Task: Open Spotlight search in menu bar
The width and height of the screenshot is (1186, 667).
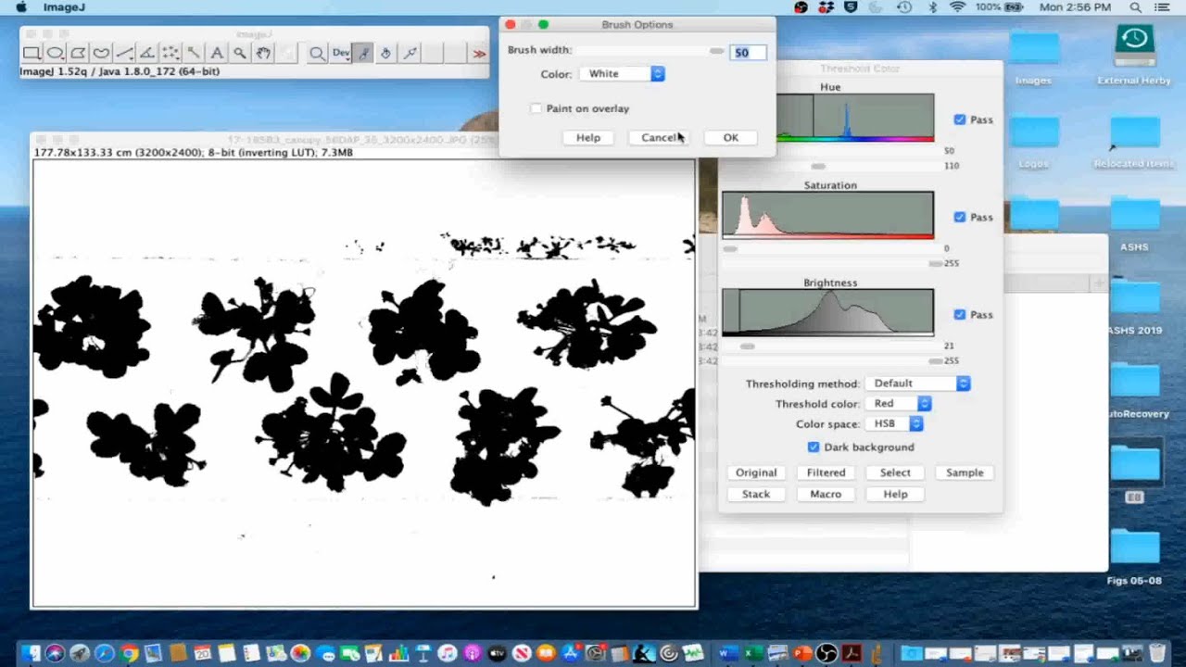Action: (x=1135, y=7)
